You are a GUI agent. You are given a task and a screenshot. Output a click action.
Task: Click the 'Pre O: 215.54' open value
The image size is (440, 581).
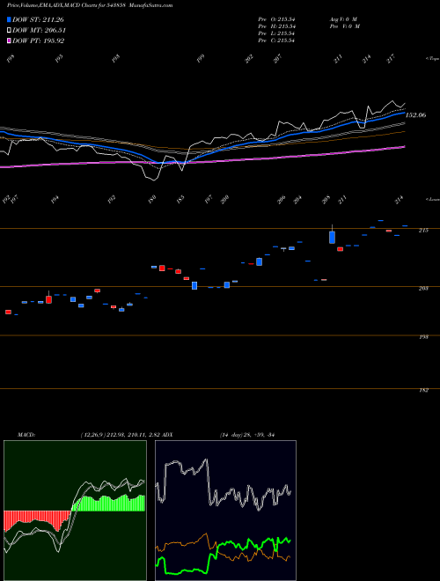(x=276, y=19)
